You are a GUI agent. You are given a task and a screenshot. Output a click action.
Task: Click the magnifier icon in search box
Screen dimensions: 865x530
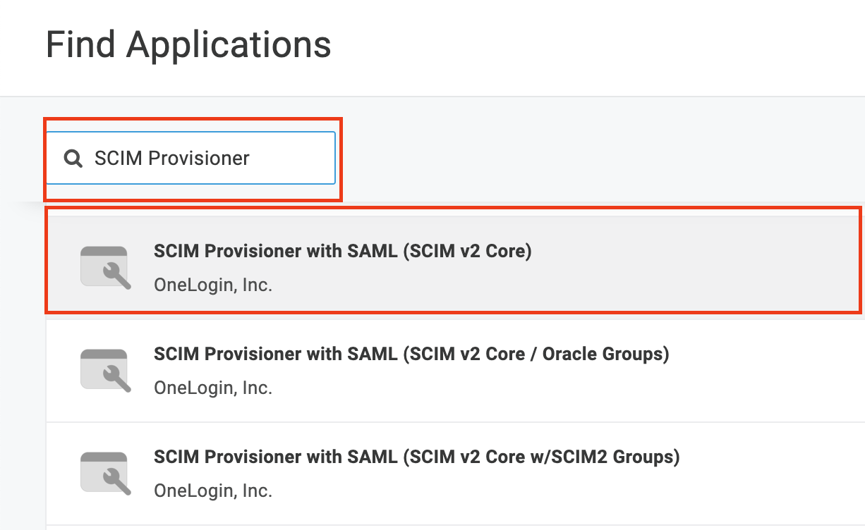tap(73, 159)
